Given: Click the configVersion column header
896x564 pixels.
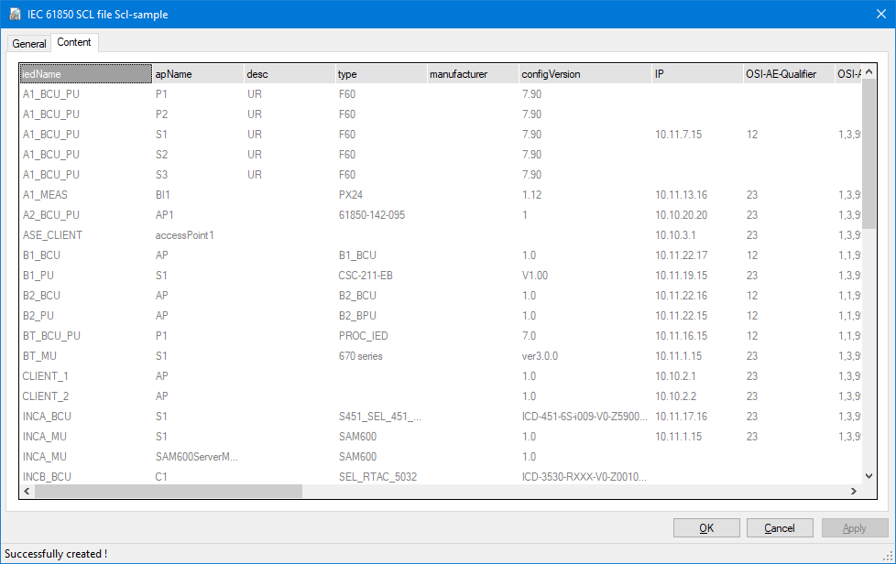Looking at the screenshot, I should pyautogui.click(x=585, y=74).
